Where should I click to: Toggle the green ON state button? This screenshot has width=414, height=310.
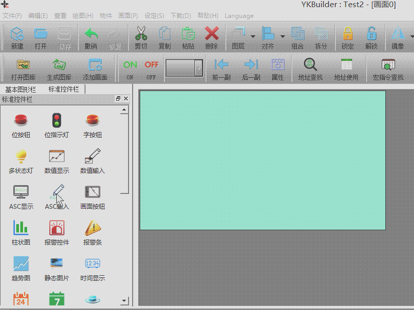(130, 69)
